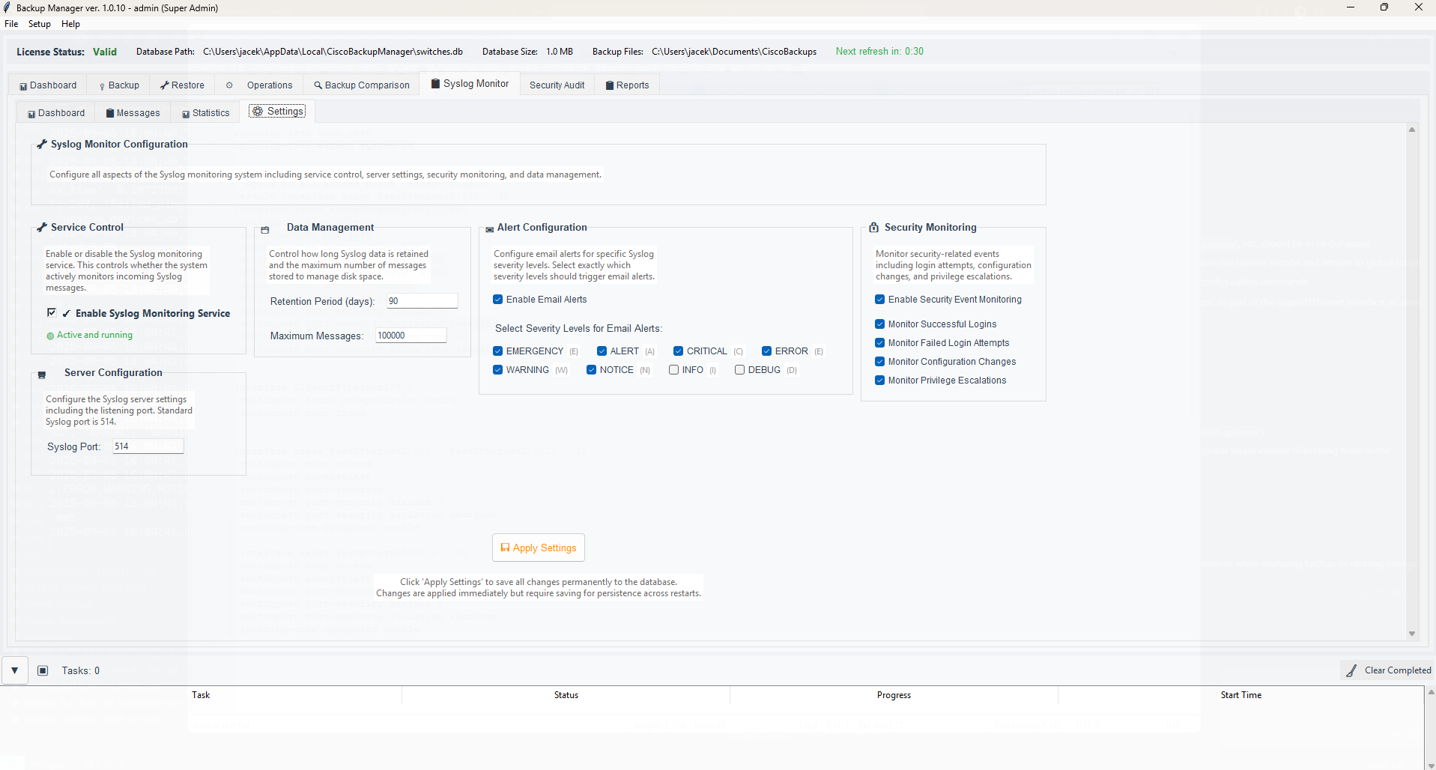Click the Backup Comparison magnifier icon
This screenshot has width=1436, height=770.
click(x=318, y=85)
